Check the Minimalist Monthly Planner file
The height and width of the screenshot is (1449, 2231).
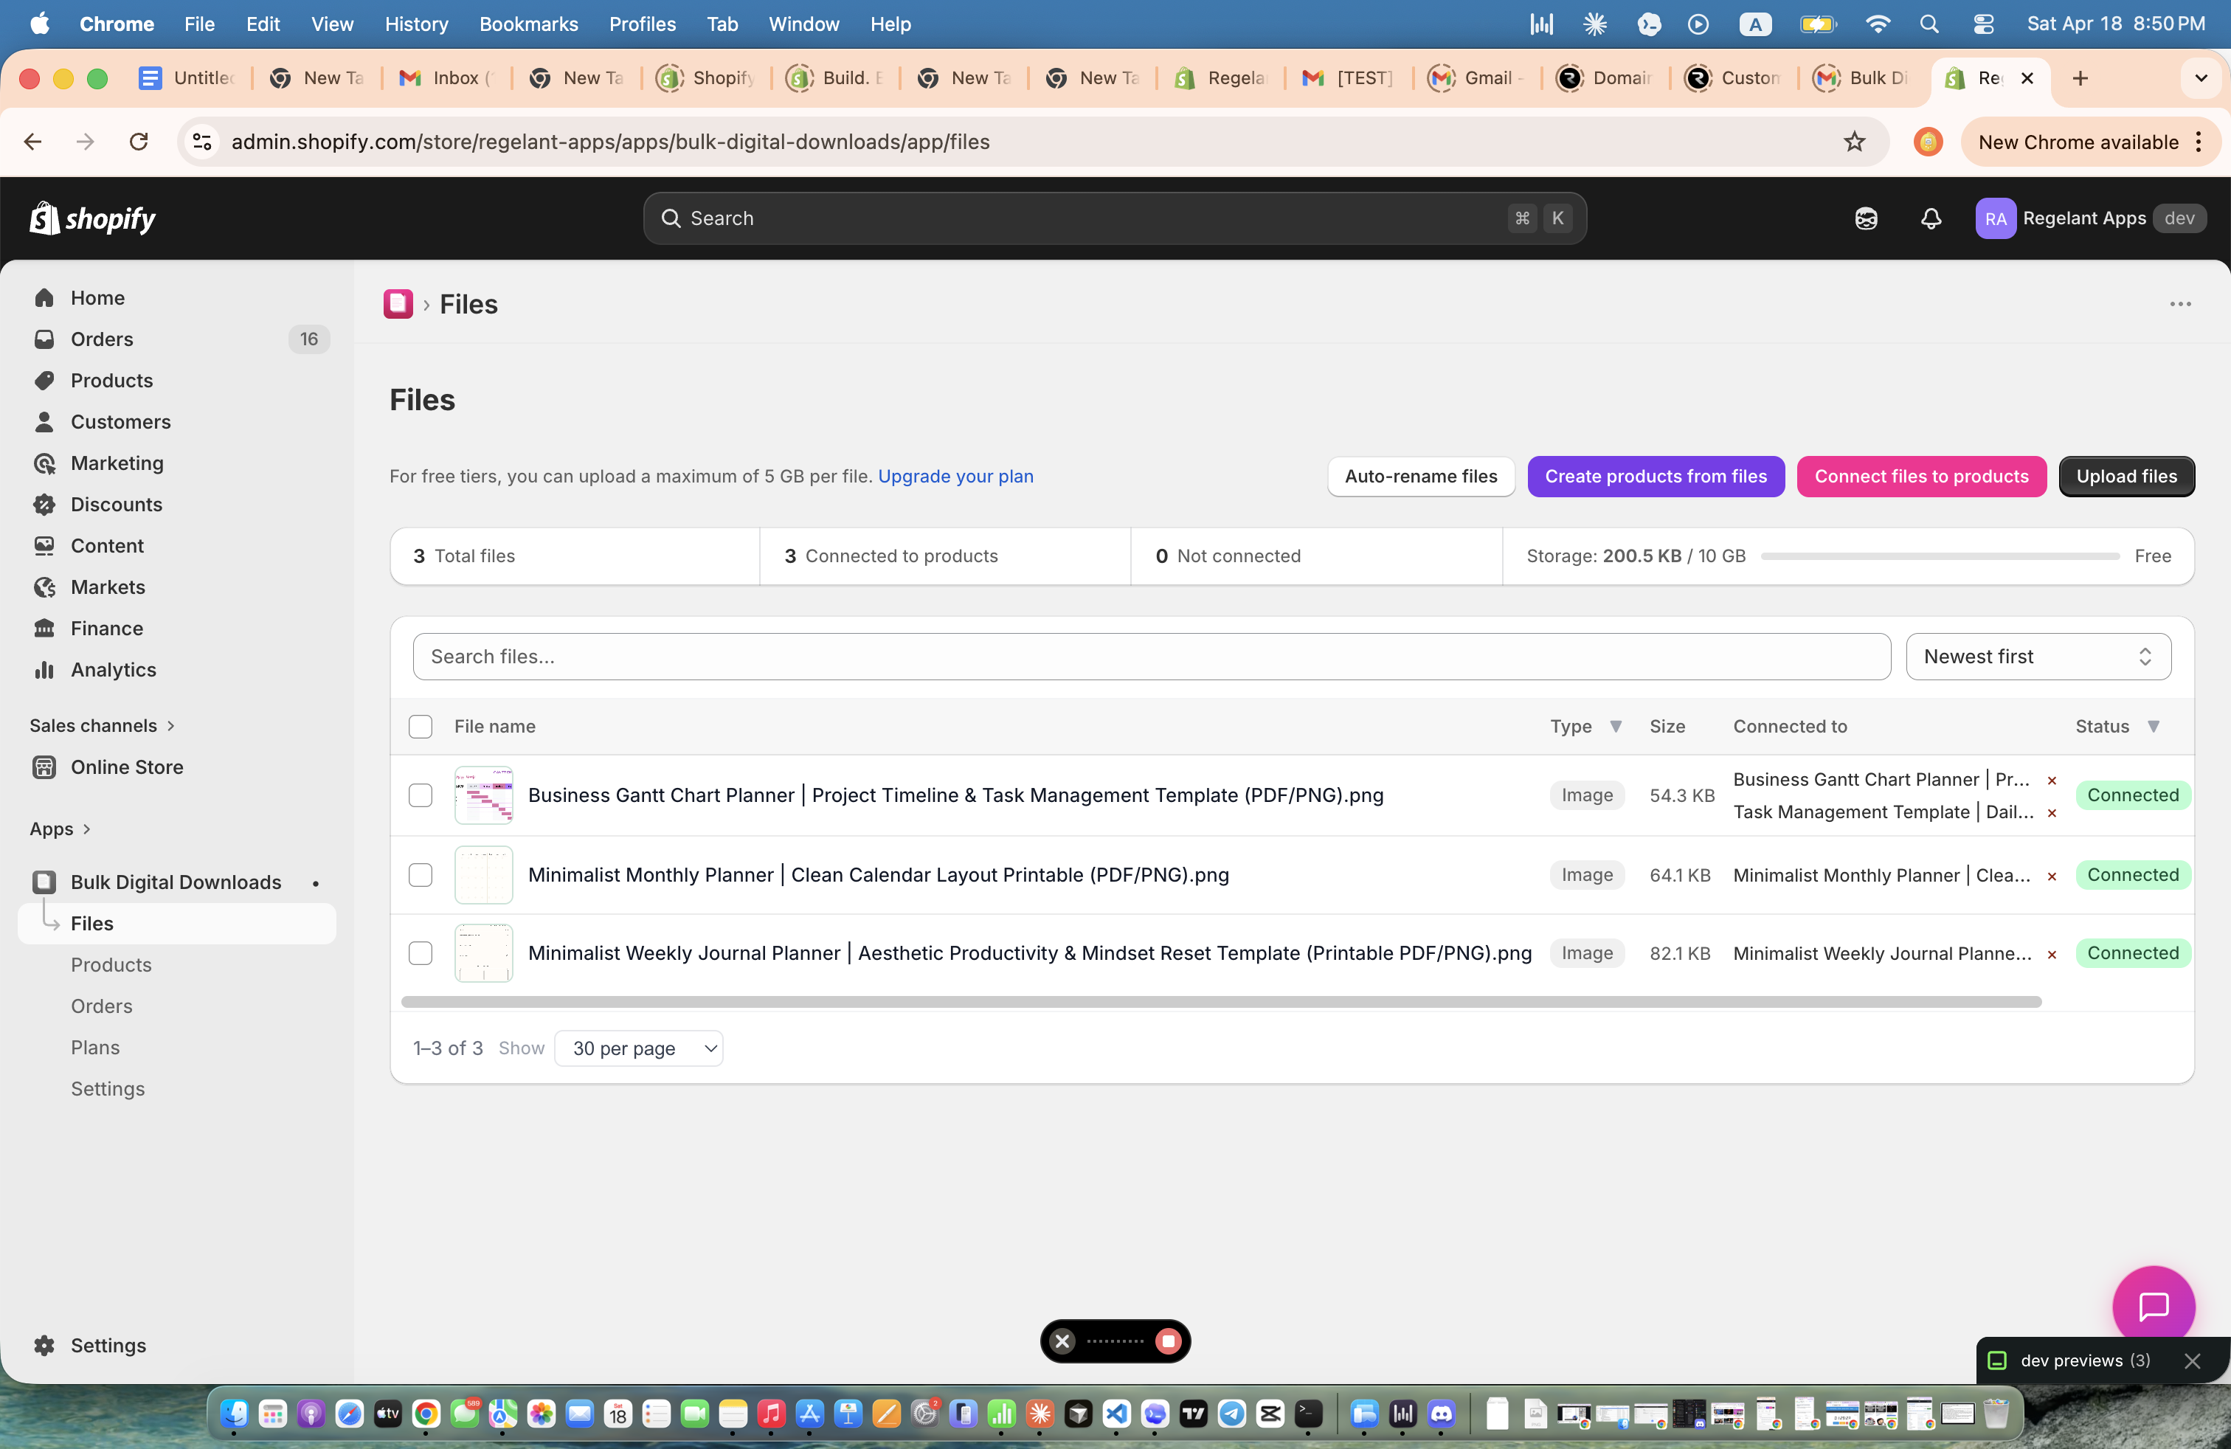(421, 874)
